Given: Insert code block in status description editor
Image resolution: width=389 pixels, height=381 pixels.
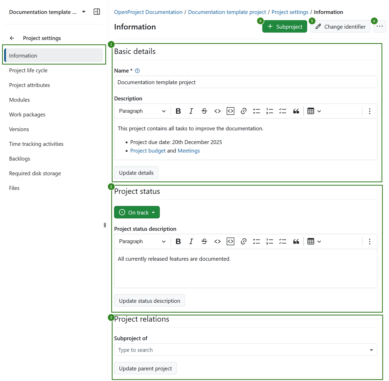Looking at the screenshot, I should point(230,241).
